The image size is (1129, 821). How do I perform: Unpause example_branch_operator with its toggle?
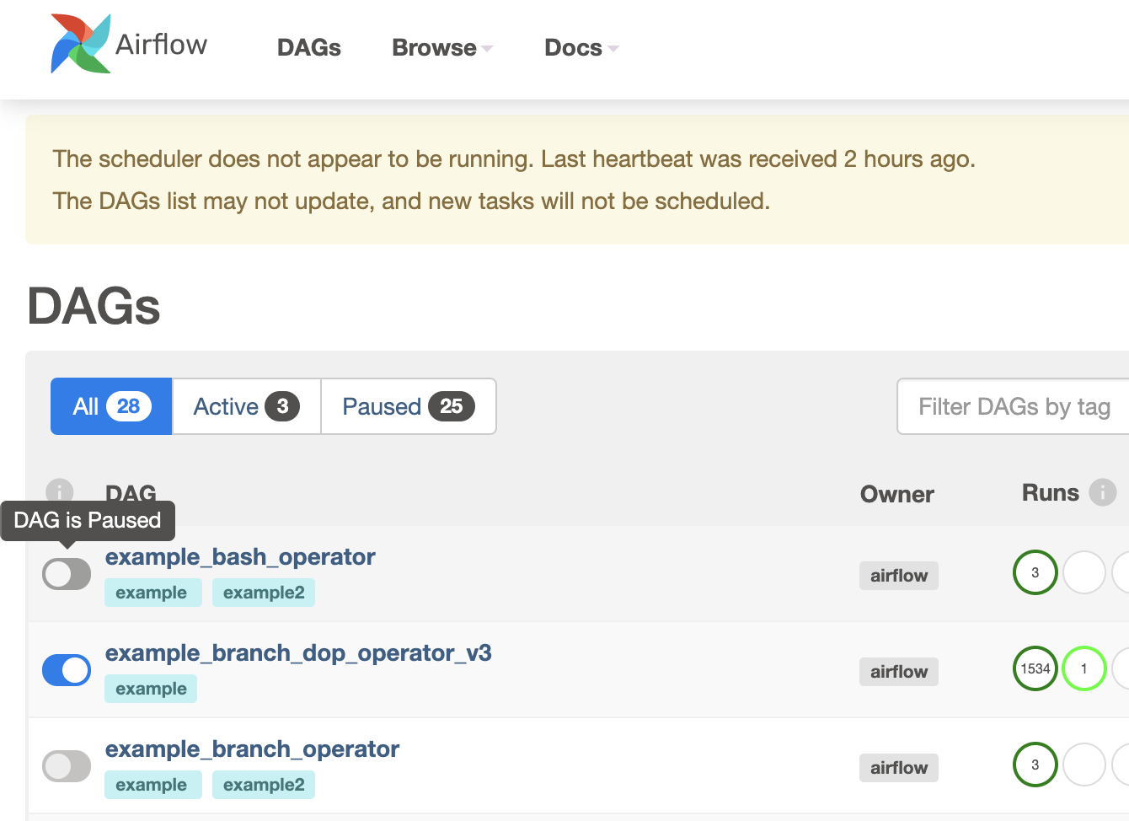[67, 766]
